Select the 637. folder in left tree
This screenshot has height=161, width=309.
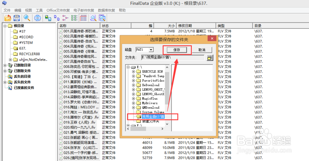point(23,48)
